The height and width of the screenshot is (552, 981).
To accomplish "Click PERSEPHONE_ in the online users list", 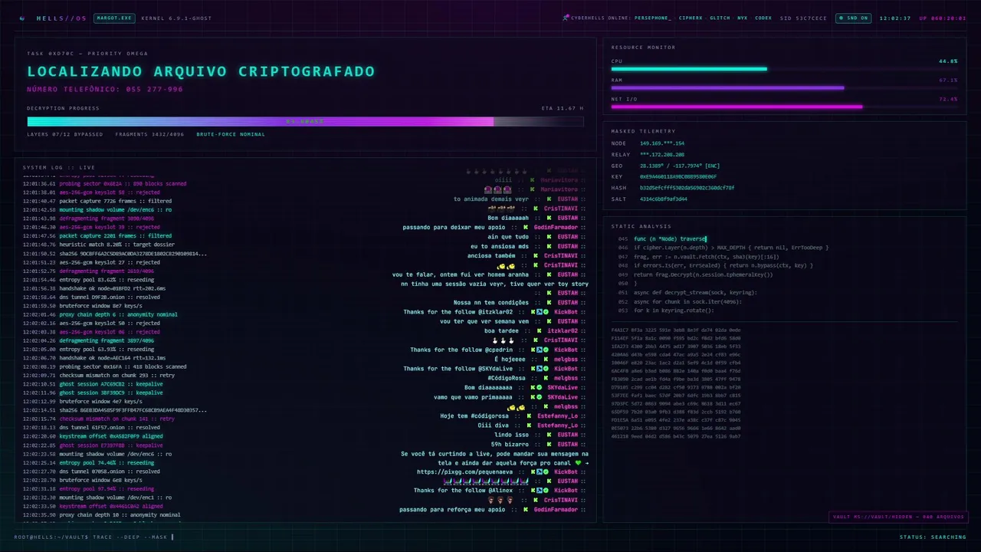I will (652, 18).
